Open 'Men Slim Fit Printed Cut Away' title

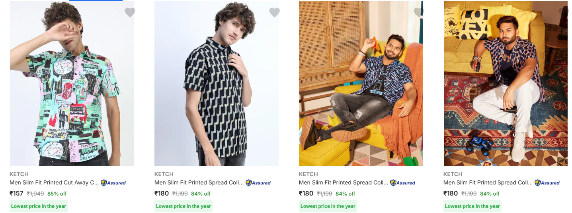[54, 183]
